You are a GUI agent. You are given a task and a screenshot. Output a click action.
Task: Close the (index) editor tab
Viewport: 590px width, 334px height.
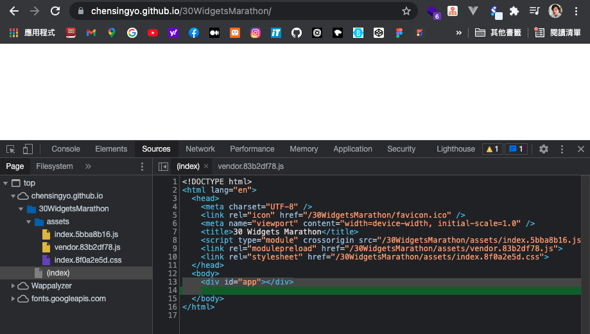tap(206, 166)
